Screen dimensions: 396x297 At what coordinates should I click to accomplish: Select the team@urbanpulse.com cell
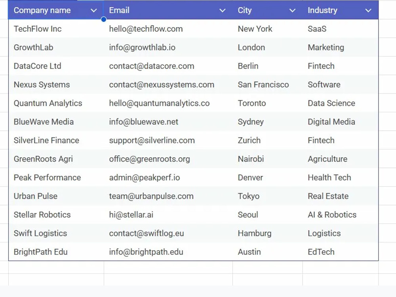coord(168,196)
